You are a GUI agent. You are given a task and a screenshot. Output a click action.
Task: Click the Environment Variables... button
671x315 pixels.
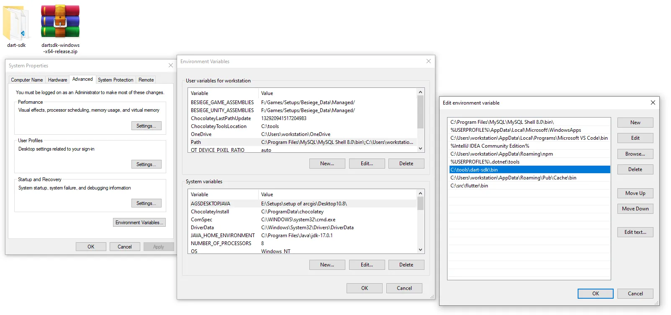[139, 223]
